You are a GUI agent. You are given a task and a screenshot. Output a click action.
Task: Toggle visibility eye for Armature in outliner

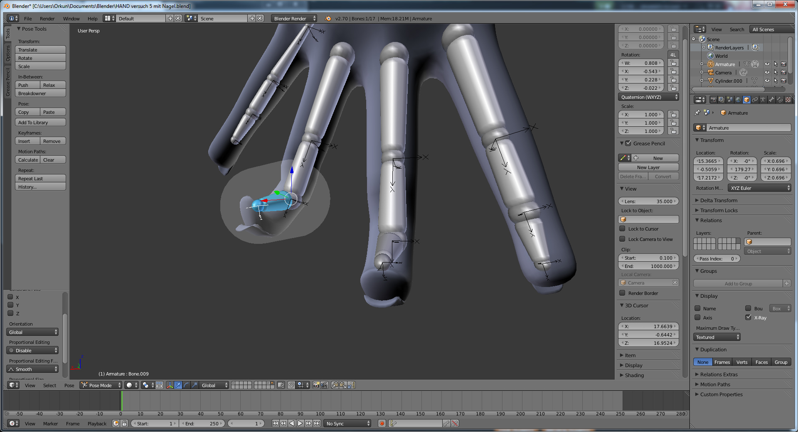[x=767, y=64]
